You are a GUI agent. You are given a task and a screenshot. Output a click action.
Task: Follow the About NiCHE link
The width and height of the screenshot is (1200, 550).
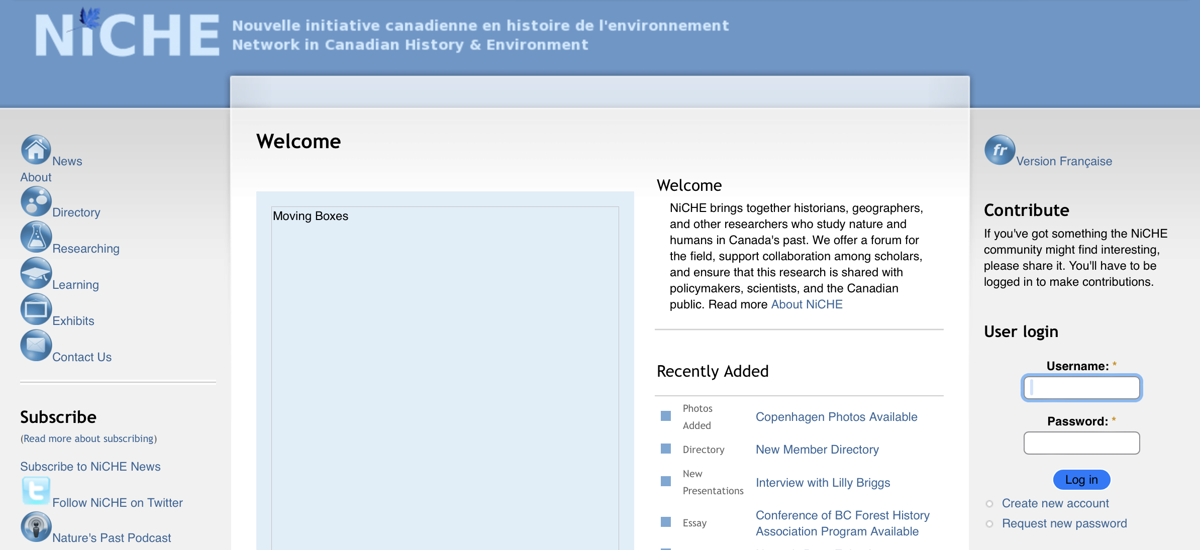[807, 304]
